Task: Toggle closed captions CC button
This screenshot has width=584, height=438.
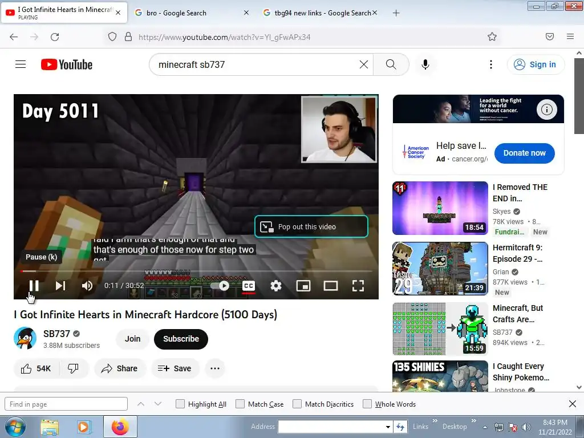Action: tap(249, 286)
